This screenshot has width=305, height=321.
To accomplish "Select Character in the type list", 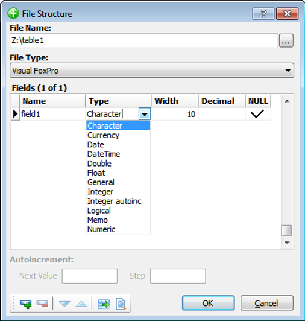I will pyautogui.click(x=118, y=126).
